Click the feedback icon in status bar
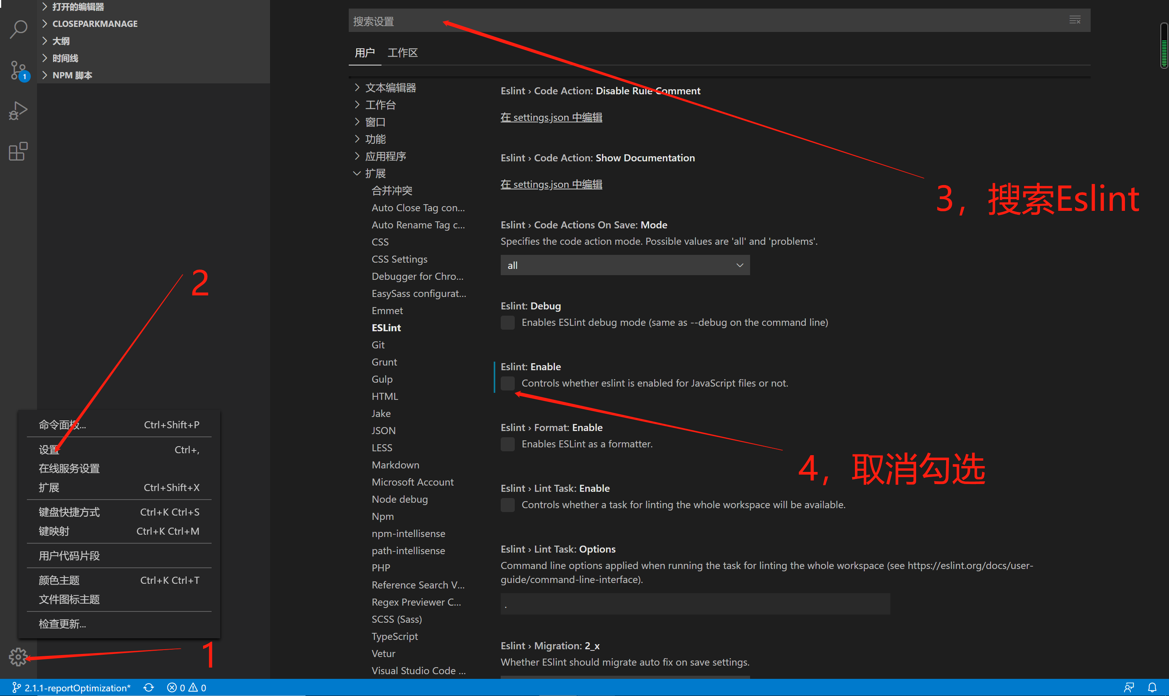1169x696 pixels. 1129,687
